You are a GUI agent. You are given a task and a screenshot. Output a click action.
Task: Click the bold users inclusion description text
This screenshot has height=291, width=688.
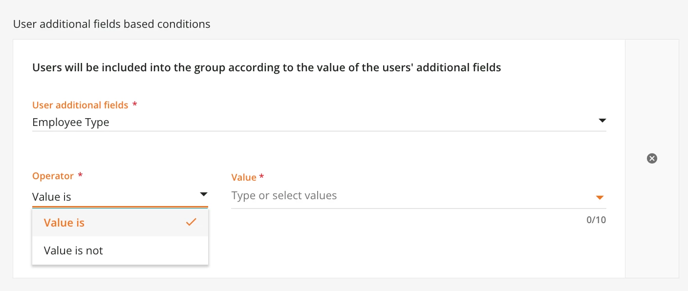[266, 67]
